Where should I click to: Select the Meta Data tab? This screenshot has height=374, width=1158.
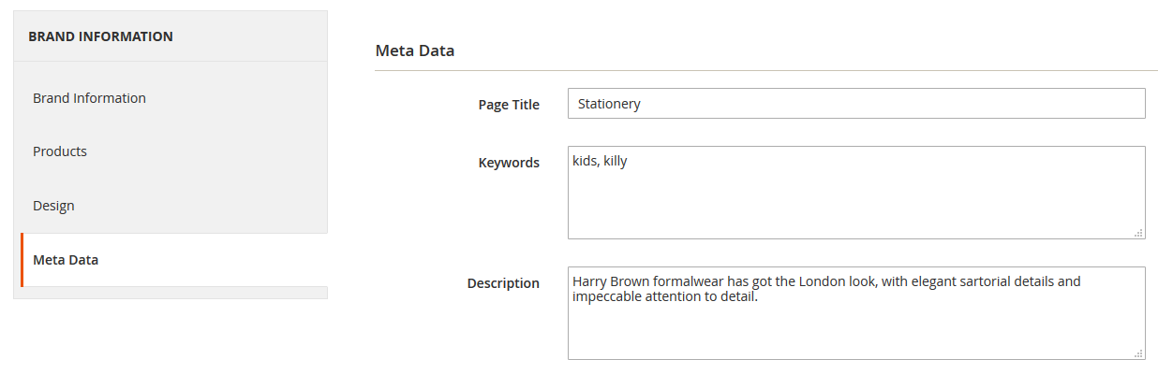point(66,260)
